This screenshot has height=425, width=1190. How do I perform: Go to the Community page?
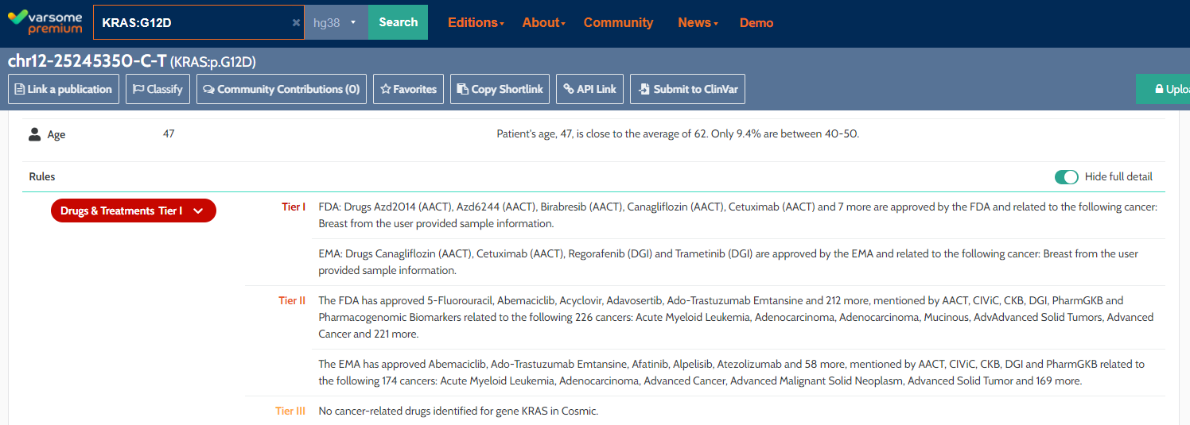(x=618, y=23)
